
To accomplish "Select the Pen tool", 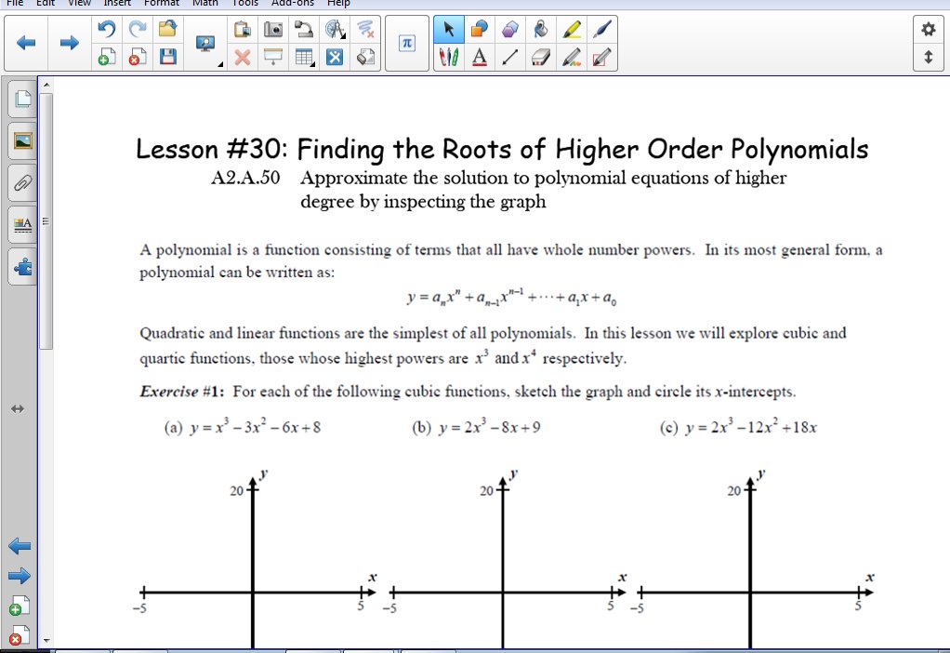I will pos(601,29).
